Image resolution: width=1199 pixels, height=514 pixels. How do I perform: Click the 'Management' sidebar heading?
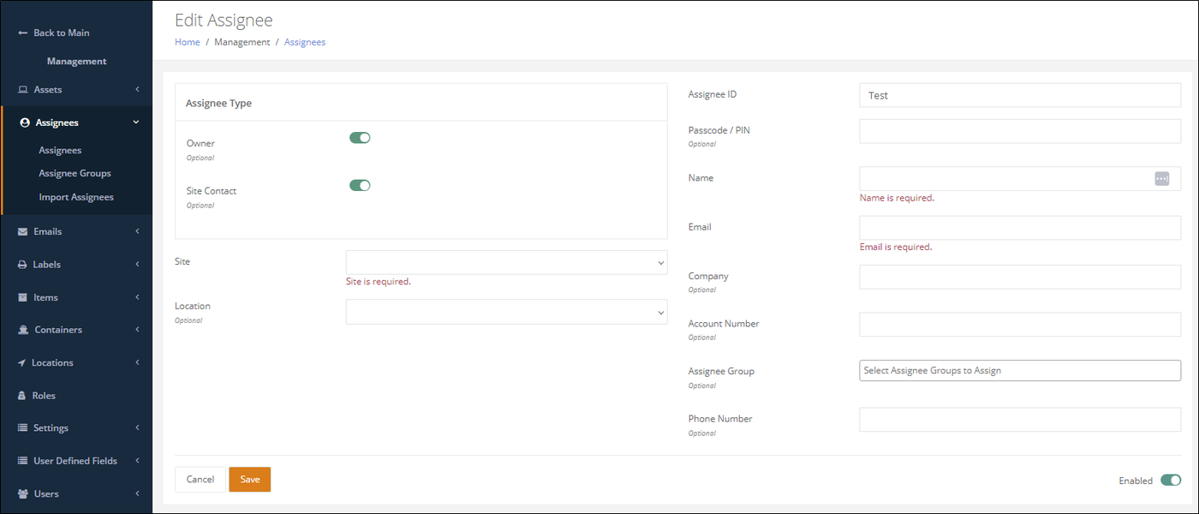tap(77, 62)
